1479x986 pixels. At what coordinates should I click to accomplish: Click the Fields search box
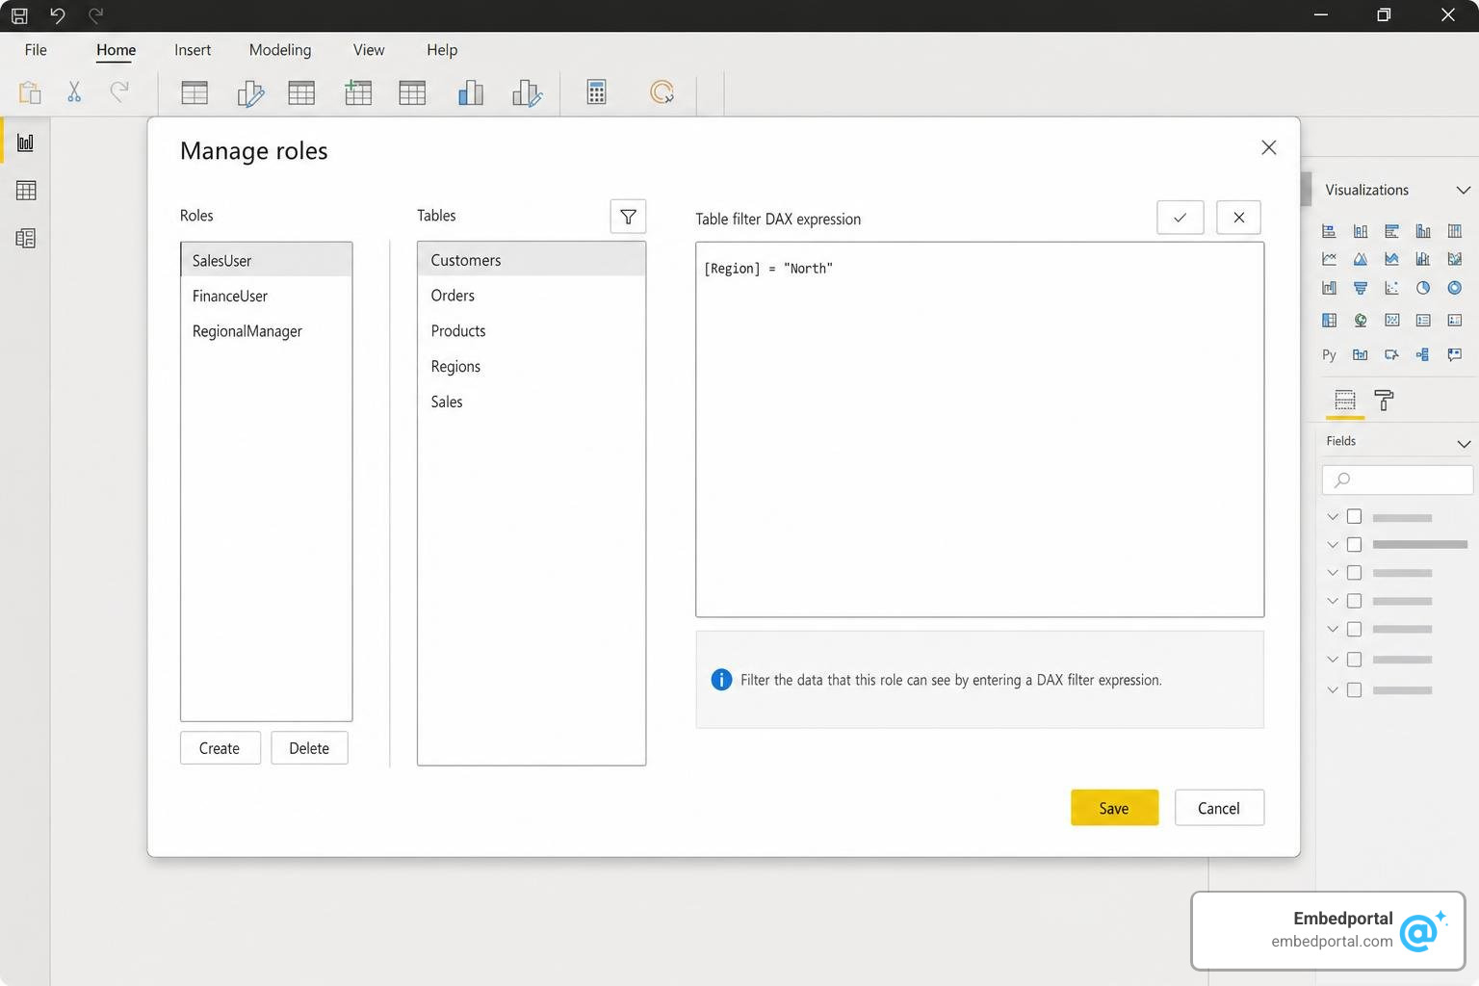(x=1398, y=480)
